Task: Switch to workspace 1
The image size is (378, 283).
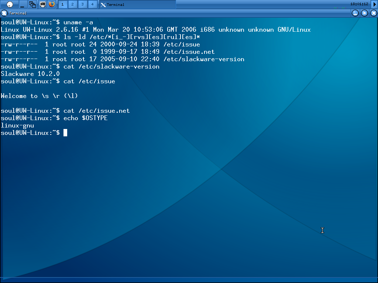Action: 63,4
